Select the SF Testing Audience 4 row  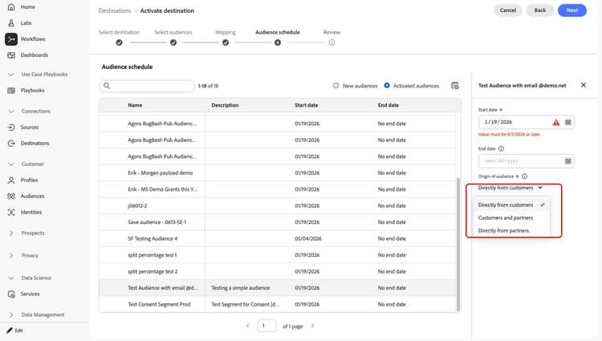[277, 238]
